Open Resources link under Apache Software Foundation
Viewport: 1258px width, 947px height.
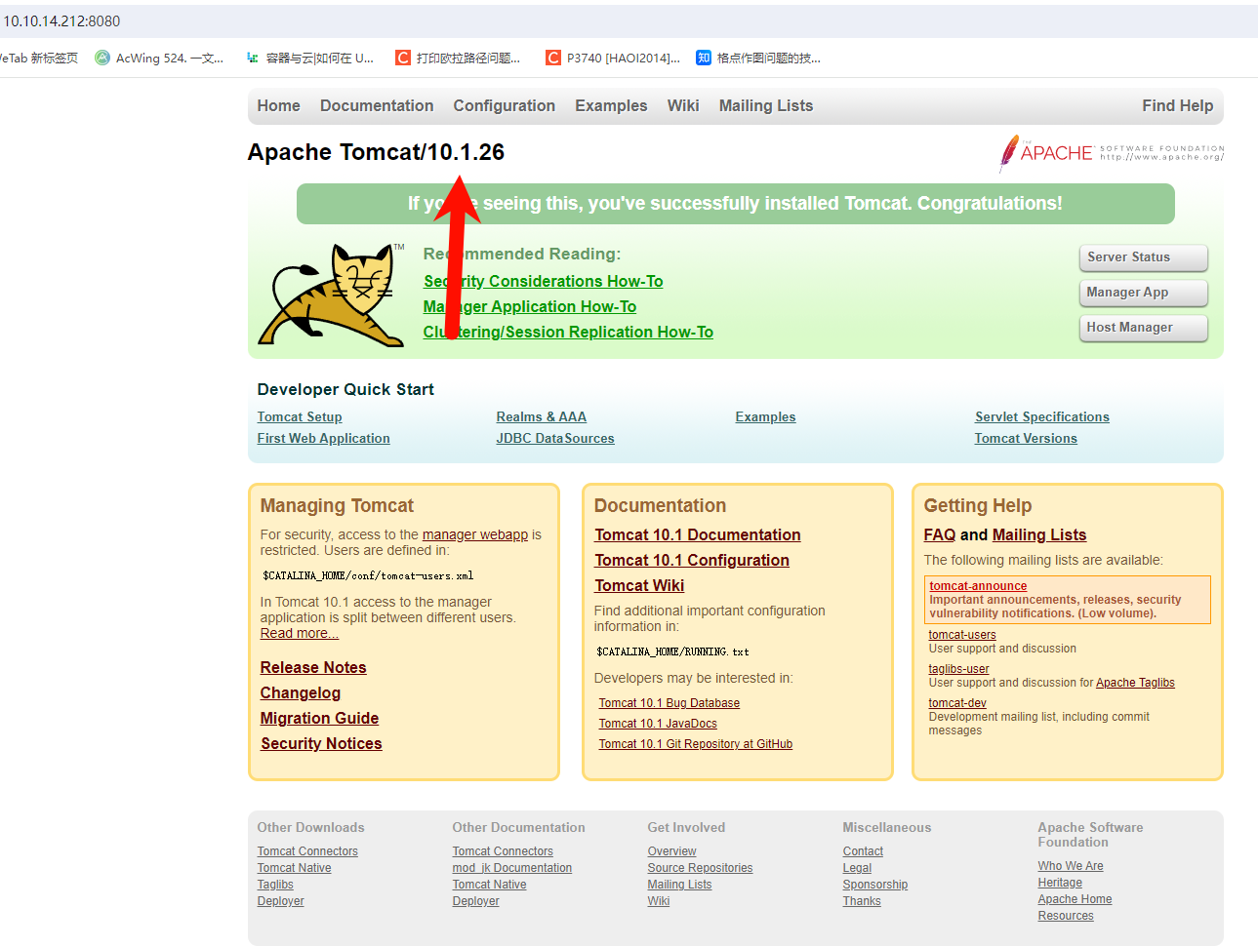[x=1066, y=916]
